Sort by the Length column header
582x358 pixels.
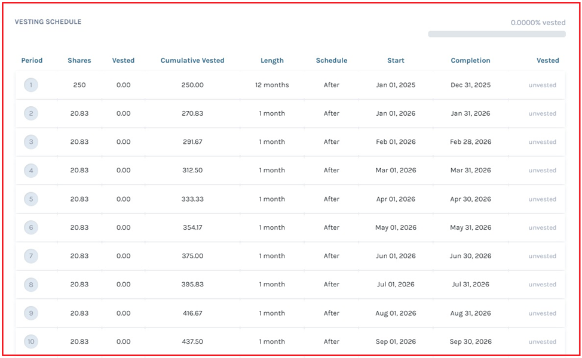tap(272, 60)
